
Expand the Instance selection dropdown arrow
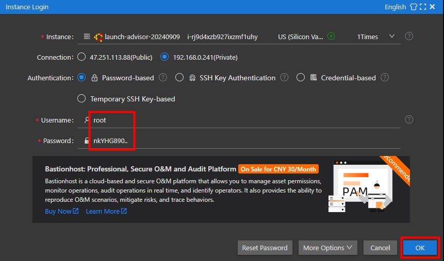[x=392, y=37]
